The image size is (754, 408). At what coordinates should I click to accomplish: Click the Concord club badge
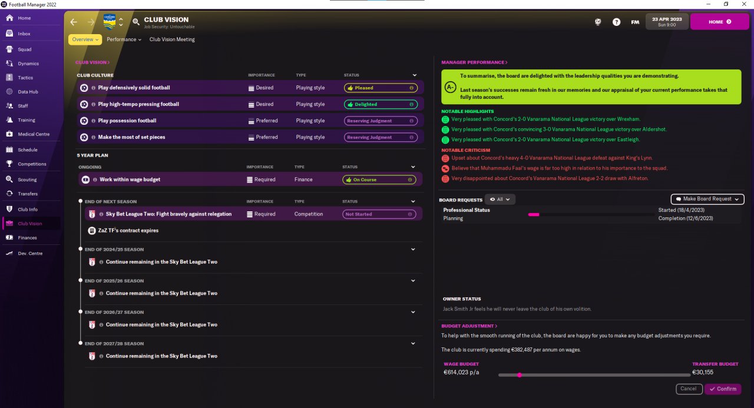110,22
